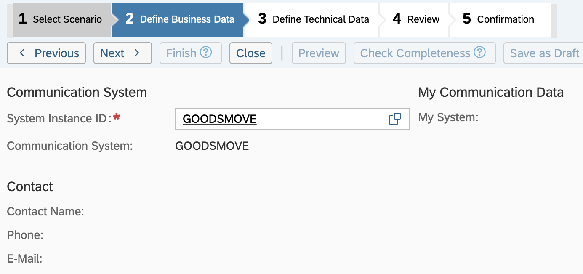Focus the System Instance ID input field
Screen dimensions: 583x274
(278, 119)
